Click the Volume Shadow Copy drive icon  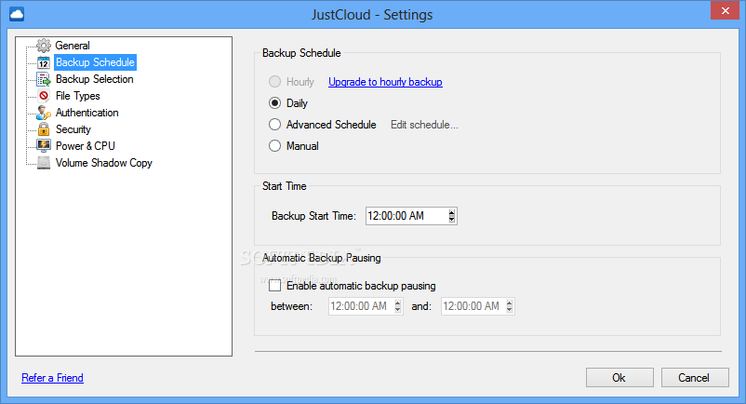[x=44, y=163]
